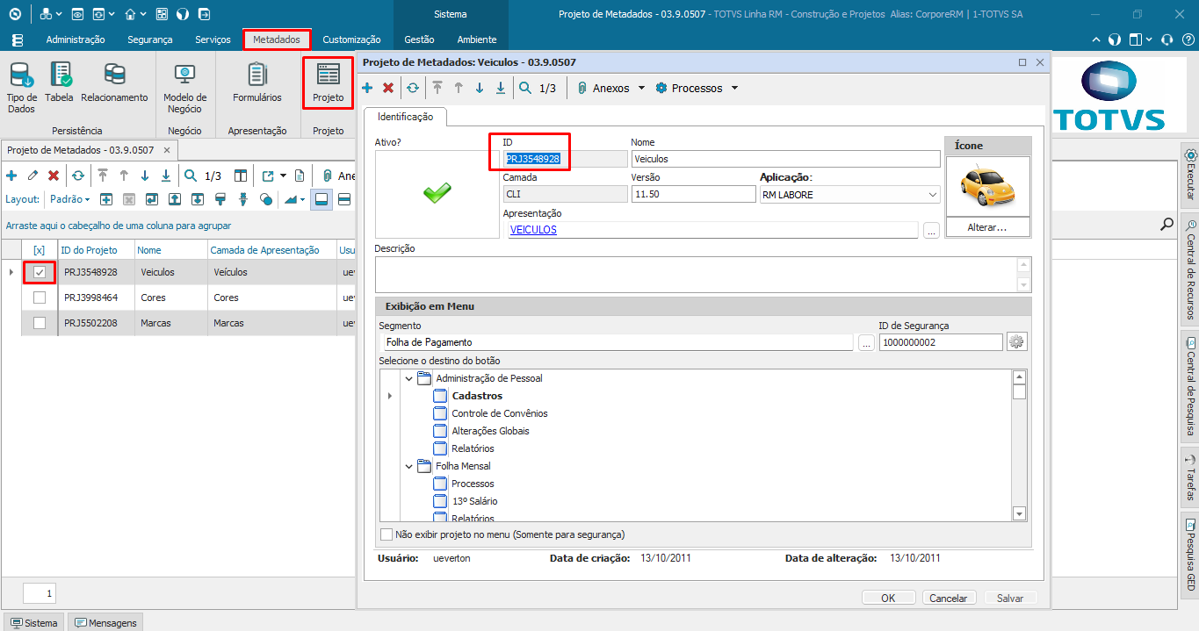Screen dimensions: 1199x631
Task: Go to next record in the dialog toolbar
Action: (480, 88)
